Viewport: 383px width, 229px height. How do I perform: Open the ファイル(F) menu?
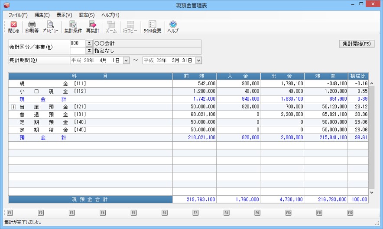(18, 15)
